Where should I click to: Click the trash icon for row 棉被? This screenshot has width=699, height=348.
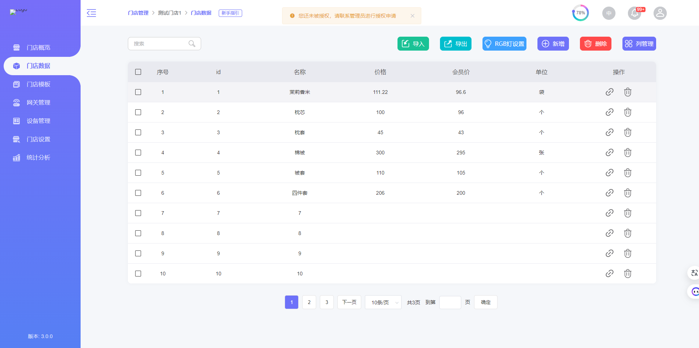[x=628, y=153]
